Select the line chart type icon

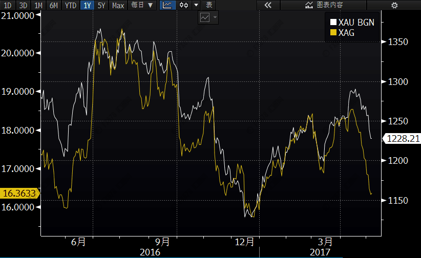(167, 5)
